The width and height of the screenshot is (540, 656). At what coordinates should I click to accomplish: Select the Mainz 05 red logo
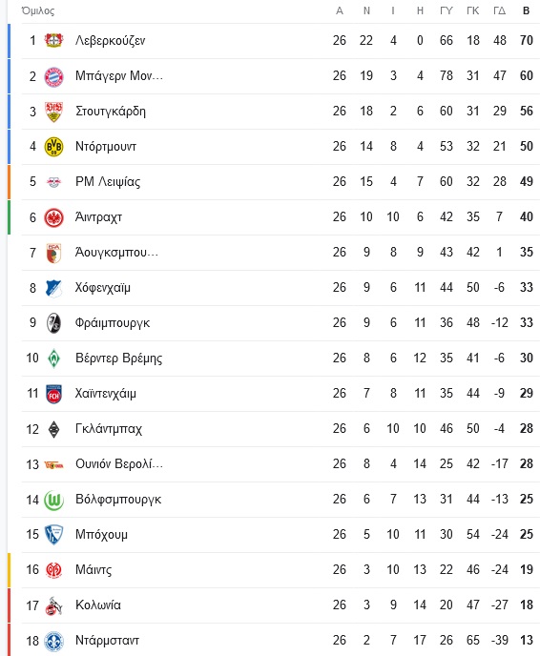[53, 570]
